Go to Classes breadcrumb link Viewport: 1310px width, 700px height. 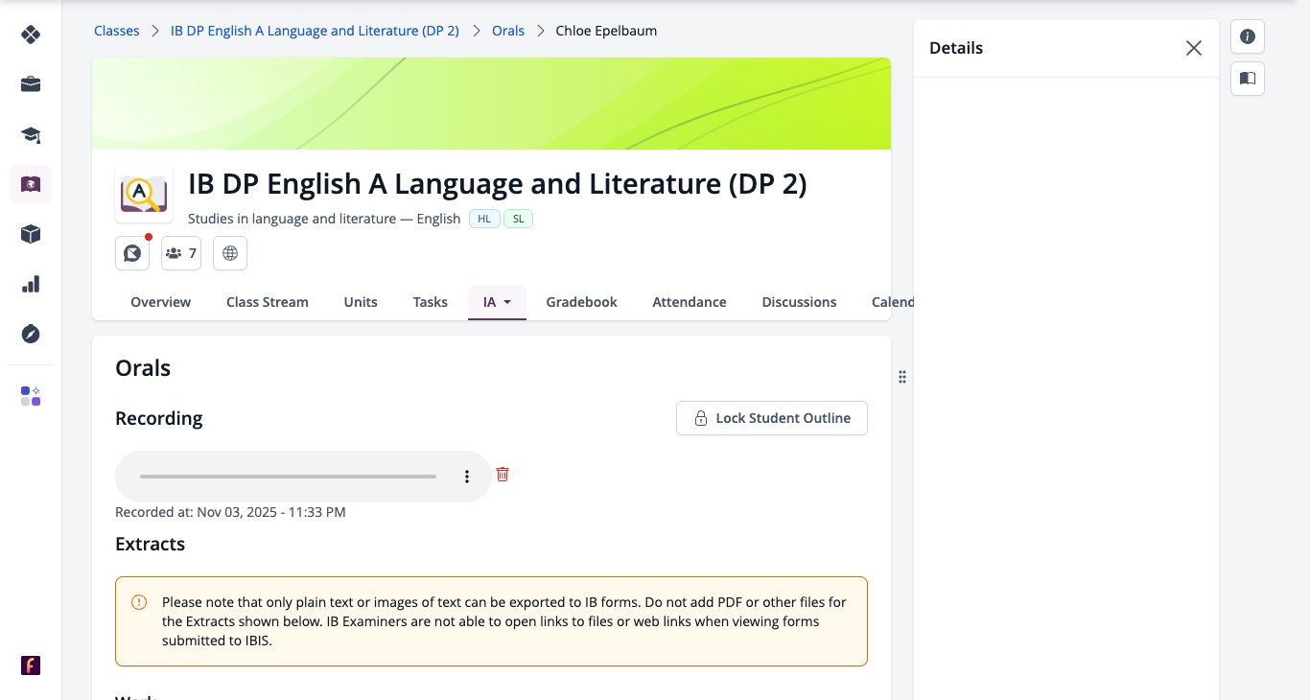point(117,31)
